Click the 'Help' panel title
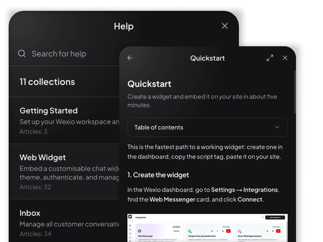The image size is (323, 242). (124, 26)
